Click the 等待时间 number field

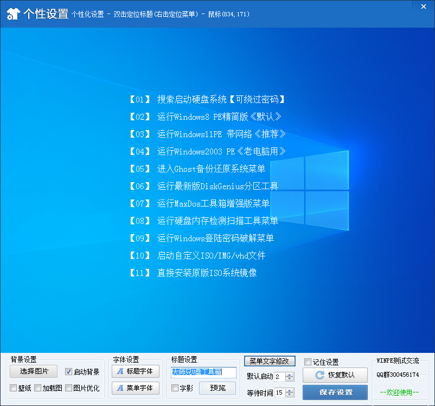click(280, 392)
